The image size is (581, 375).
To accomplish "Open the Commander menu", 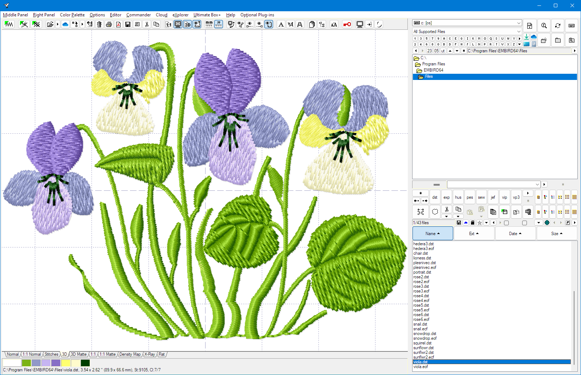I will click(138, 15).
